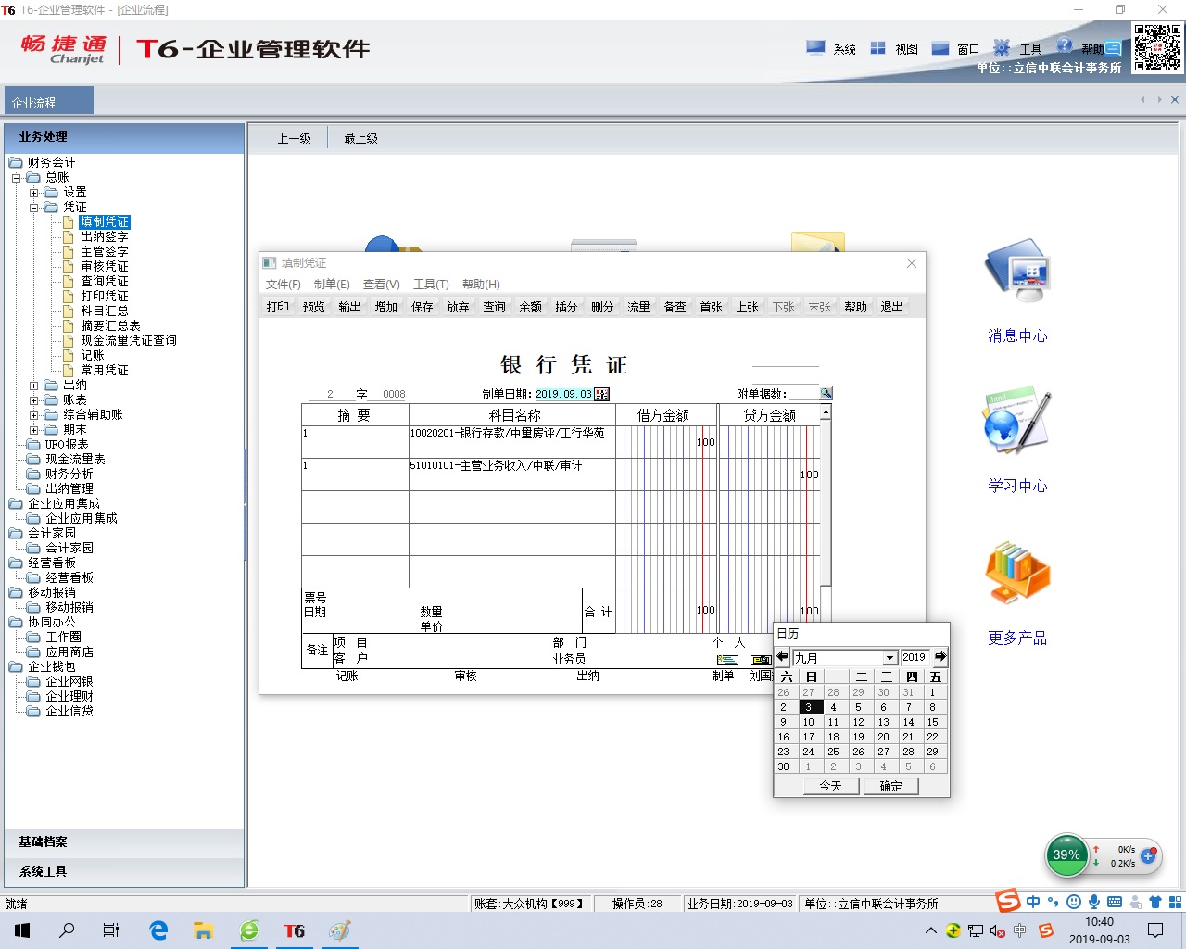Expand the 出纳 tree node
1186x949 pixels.
[x=33, y=386]
